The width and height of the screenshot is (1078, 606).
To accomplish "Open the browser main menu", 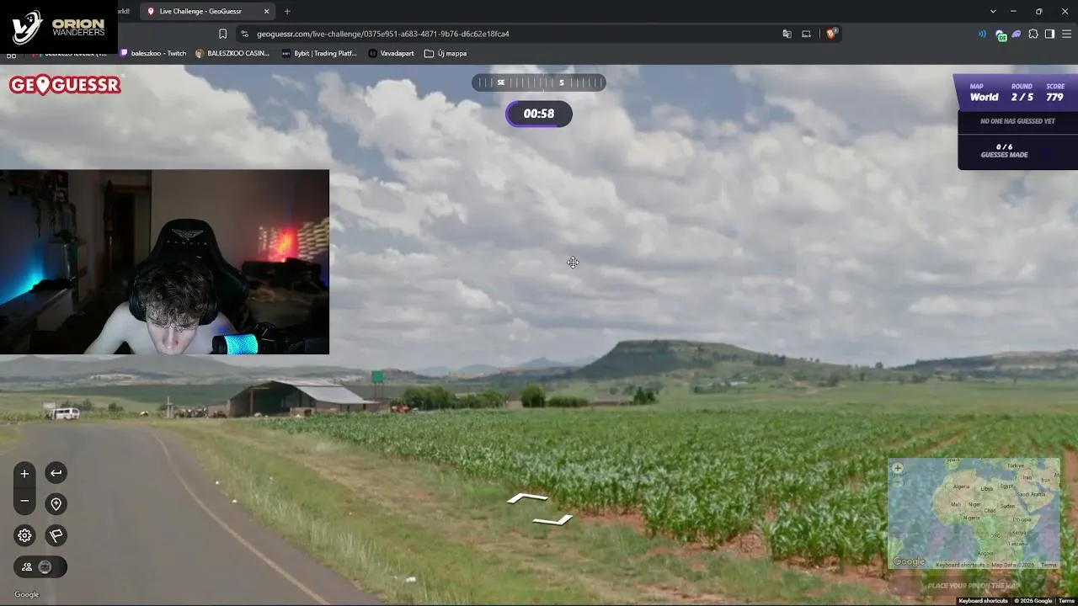I will pos(1066,34).
